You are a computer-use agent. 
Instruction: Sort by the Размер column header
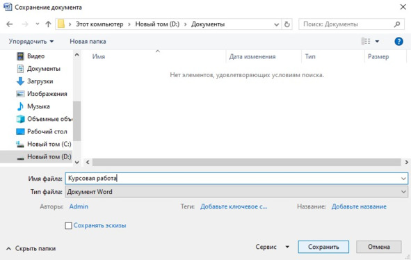pos(378,56)
